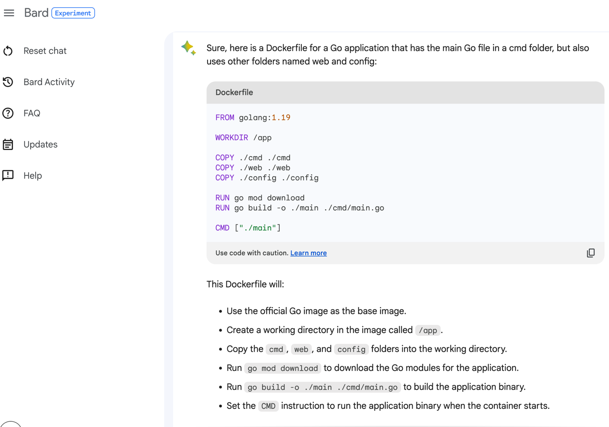Click the Bard logo text
Screen dimensions: 609x427
36,13
